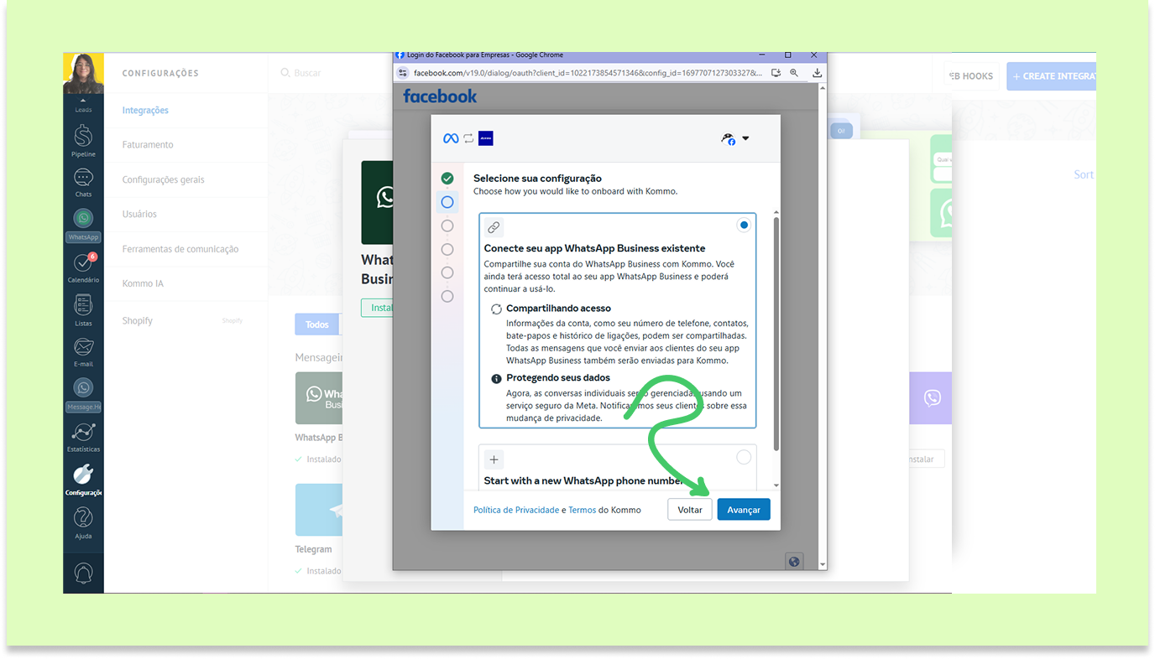Click the zoom magnifier icon in Chrome popup

pos(794,73)
